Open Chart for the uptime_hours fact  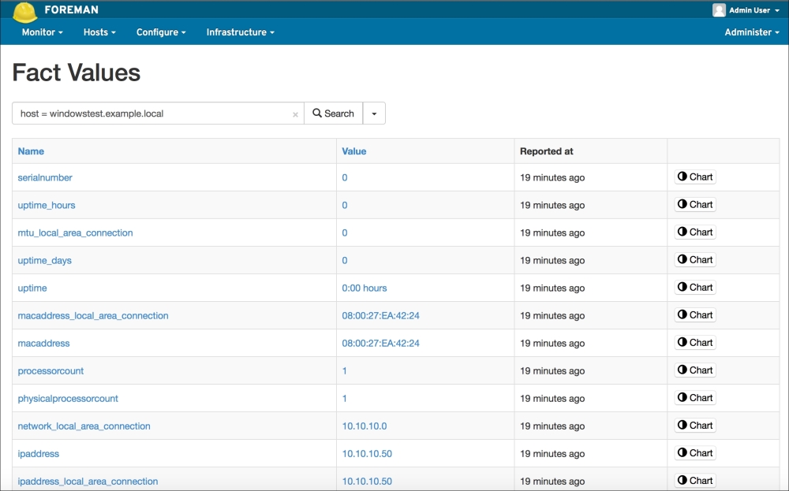coord(695,205)
